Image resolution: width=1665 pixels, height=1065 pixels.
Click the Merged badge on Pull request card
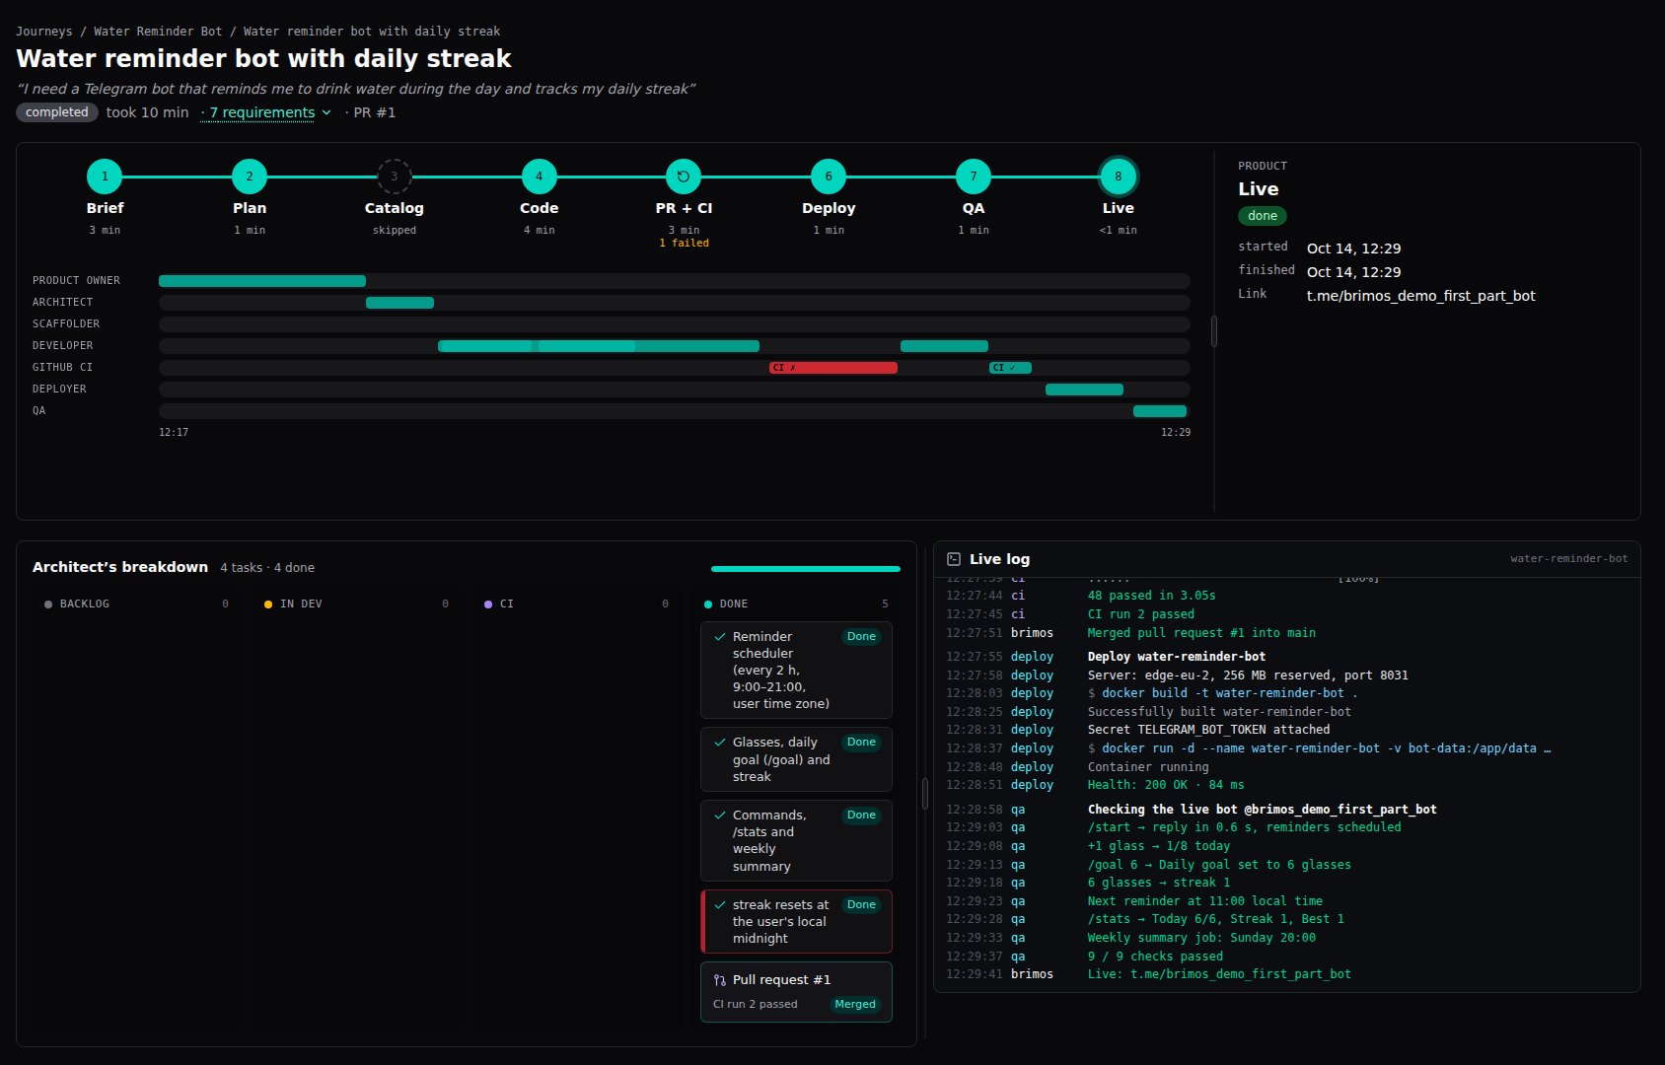(855, 1004)
